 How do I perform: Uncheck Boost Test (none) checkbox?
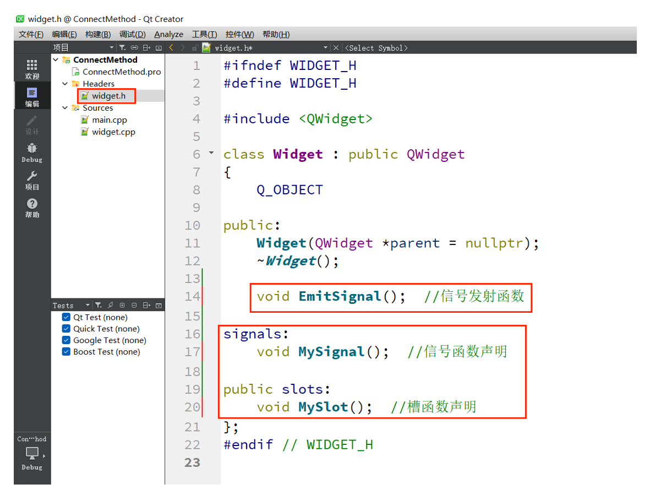click(66, 351)
